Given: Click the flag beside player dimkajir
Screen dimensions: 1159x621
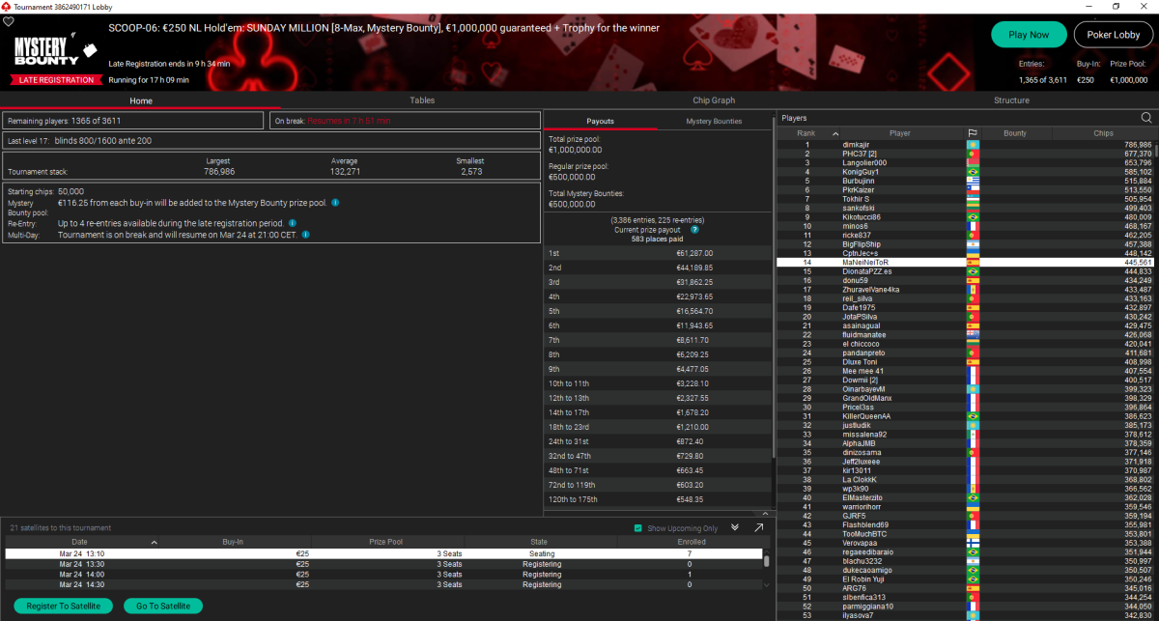Looking at the screenshot, I should tap(973, 145).
